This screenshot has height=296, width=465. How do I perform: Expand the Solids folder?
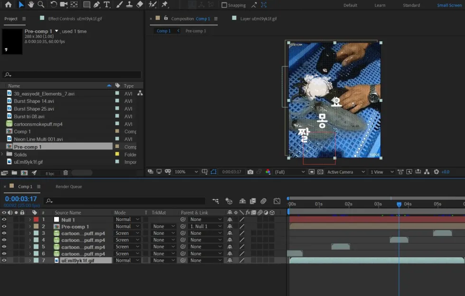coord(2,154)
